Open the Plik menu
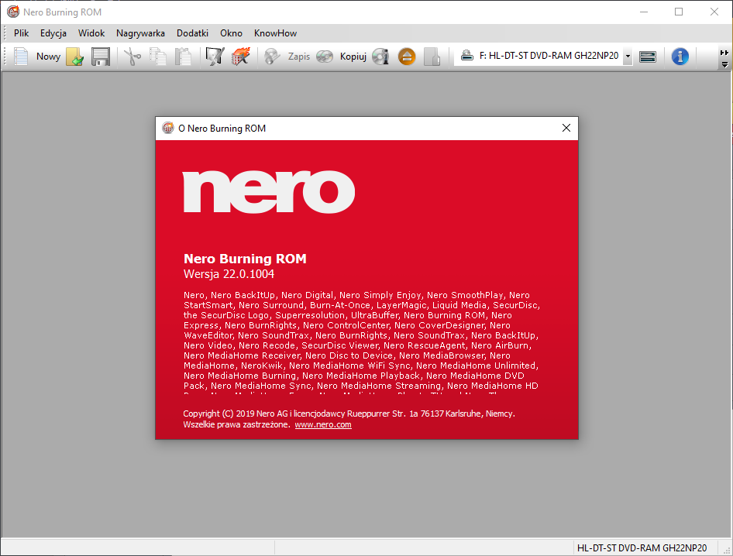This screenshot has height=556, width=733. [22, 33]
